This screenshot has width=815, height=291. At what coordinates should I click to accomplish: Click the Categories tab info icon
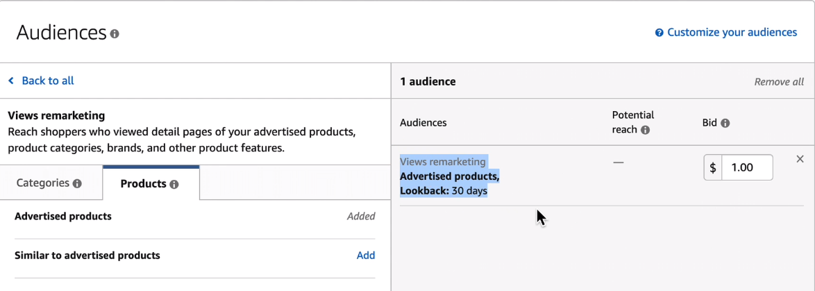(77, 184)
